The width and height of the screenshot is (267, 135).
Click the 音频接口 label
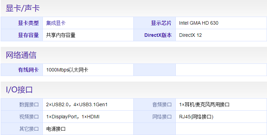(x=162, y=104)
